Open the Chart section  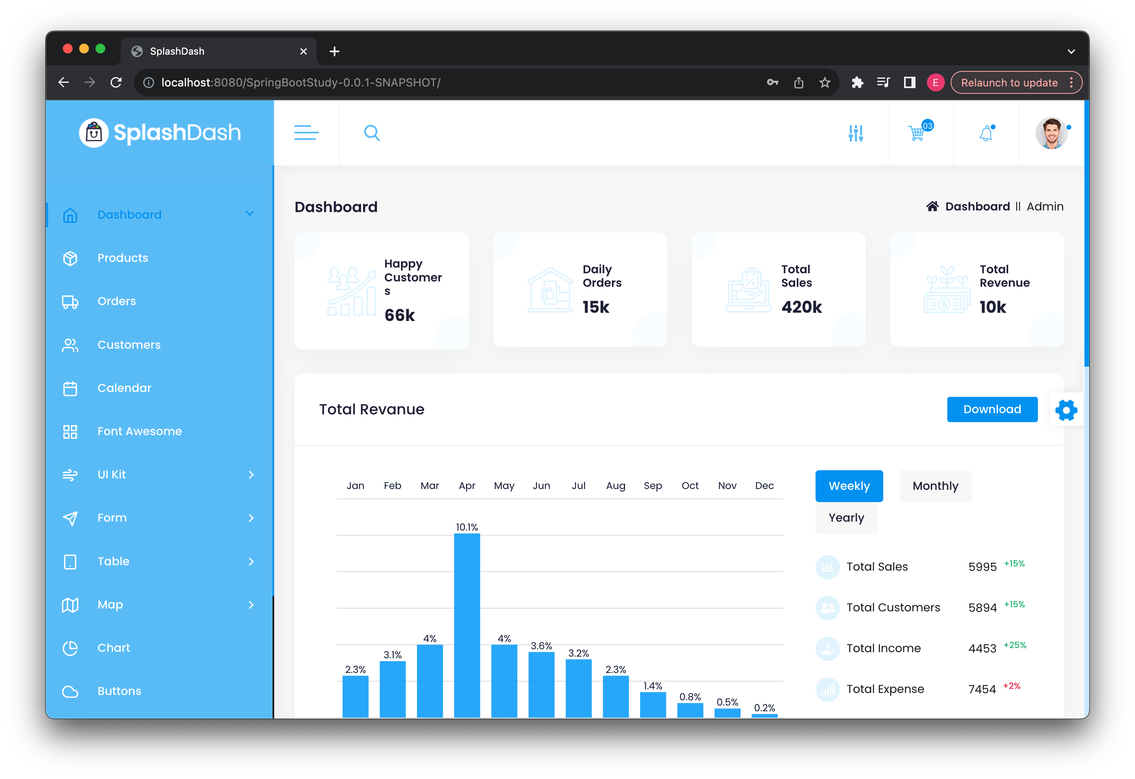[114, 647]
